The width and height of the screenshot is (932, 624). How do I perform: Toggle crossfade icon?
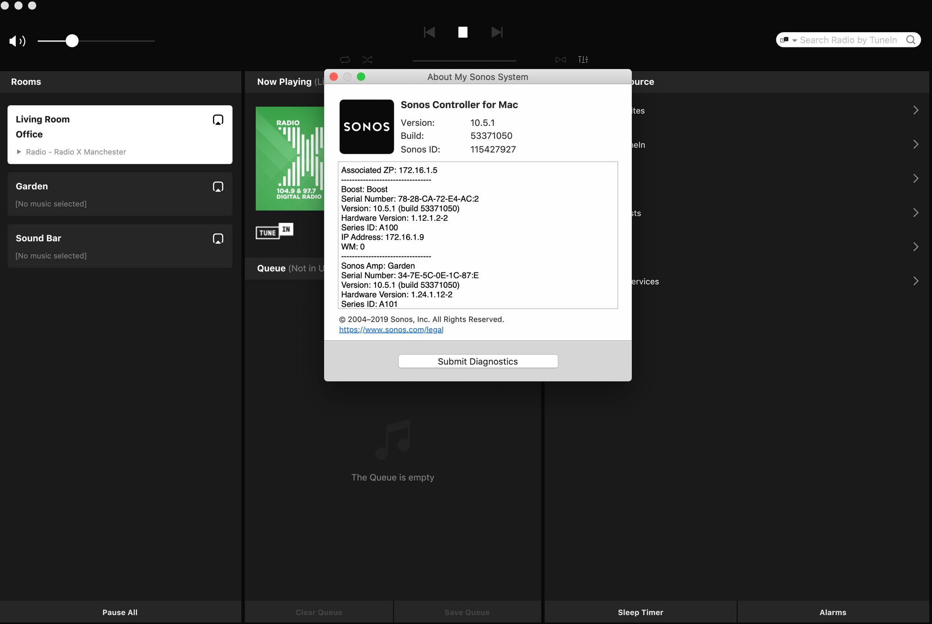click(x=561, y=60)
